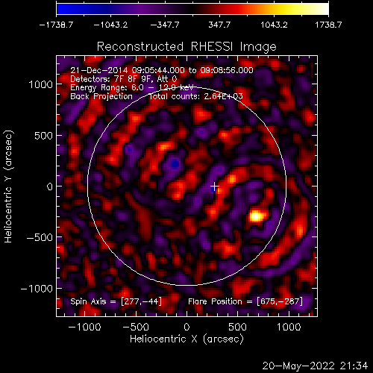
Task: Click the orange spot right of the crosshair
Action: coord(232,179)
